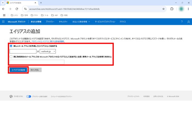Viewport: 192px width, 124px height.
Task: Toggle the privacy choices switch in footer
Action: 29,96
